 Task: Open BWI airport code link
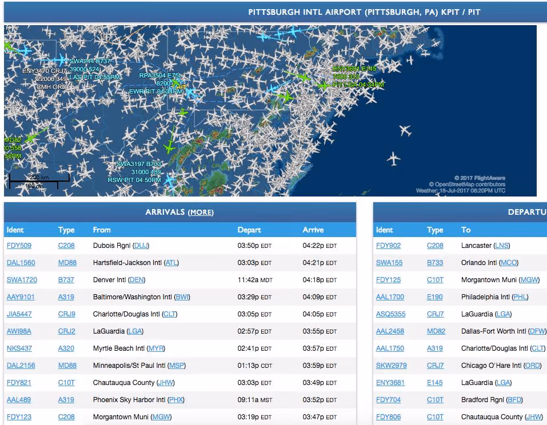click(182, 296)
